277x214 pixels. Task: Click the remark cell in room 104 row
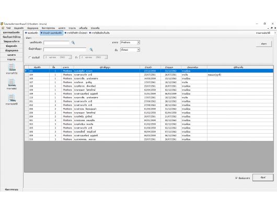(x=240, y=75)
